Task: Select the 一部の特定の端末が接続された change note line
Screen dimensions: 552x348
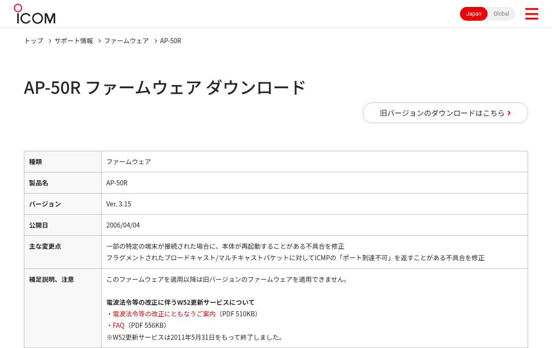Action: pos(225,246)
